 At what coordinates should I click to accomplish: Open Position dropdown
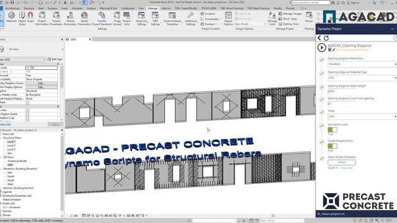(x=209, y=24)
